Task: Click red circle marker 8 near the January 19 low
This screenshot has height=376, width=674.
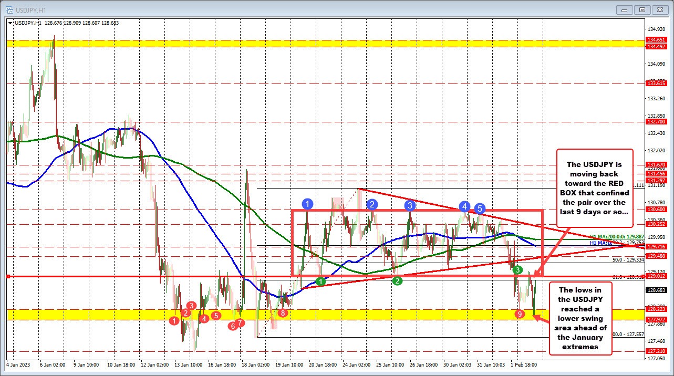Action: click(x=282, y=312)
